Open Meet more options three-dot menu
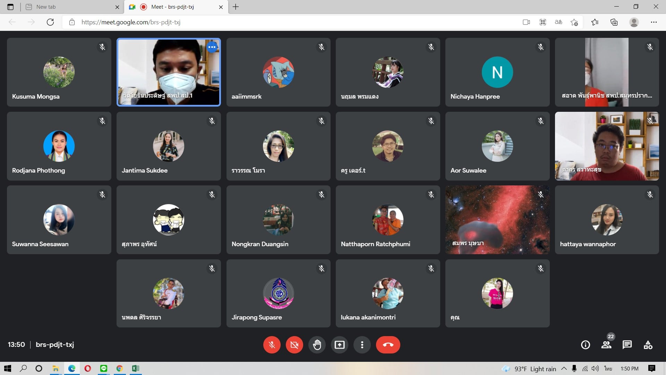666x375 pixels. (x=362, y=345)
